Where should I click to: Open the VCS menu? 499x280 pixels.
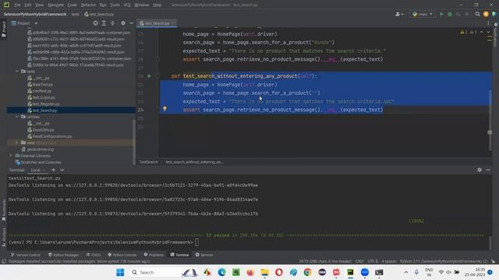coord(127,5)
